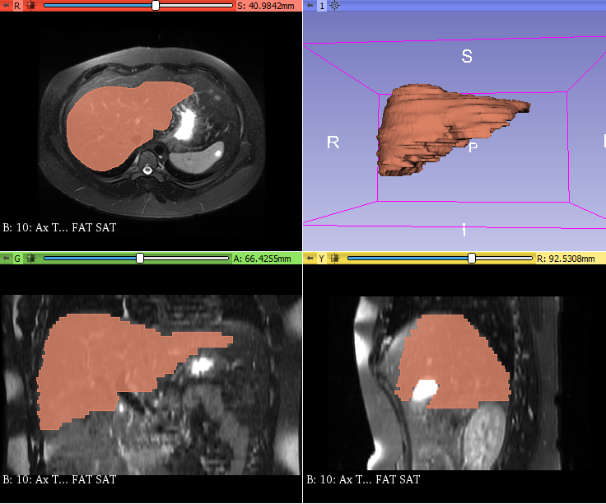
Task: Click the G view label in the green bar
Action: point(17,259)
